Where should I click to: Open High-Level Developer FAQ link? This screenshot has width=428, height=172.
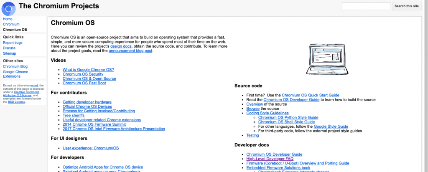coord(270,159)
